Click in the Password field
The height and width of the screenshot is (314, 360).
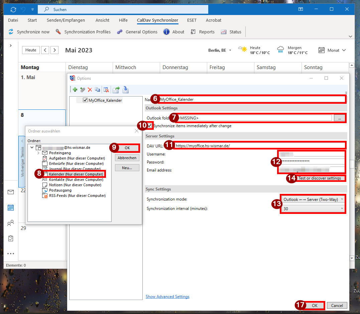click(x=312, y=161)
